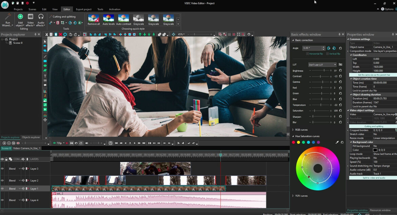Expand the YUV curves section
Image resolution: width=397 pixels, height=215 pixels.
[293, 196]
